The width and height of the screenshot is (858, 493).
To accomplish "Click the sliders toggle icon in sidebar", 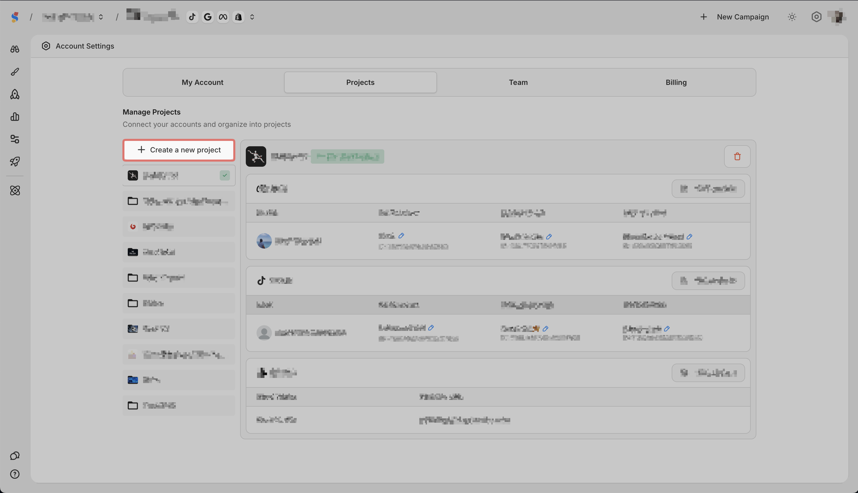I will [x=15, y=139].
